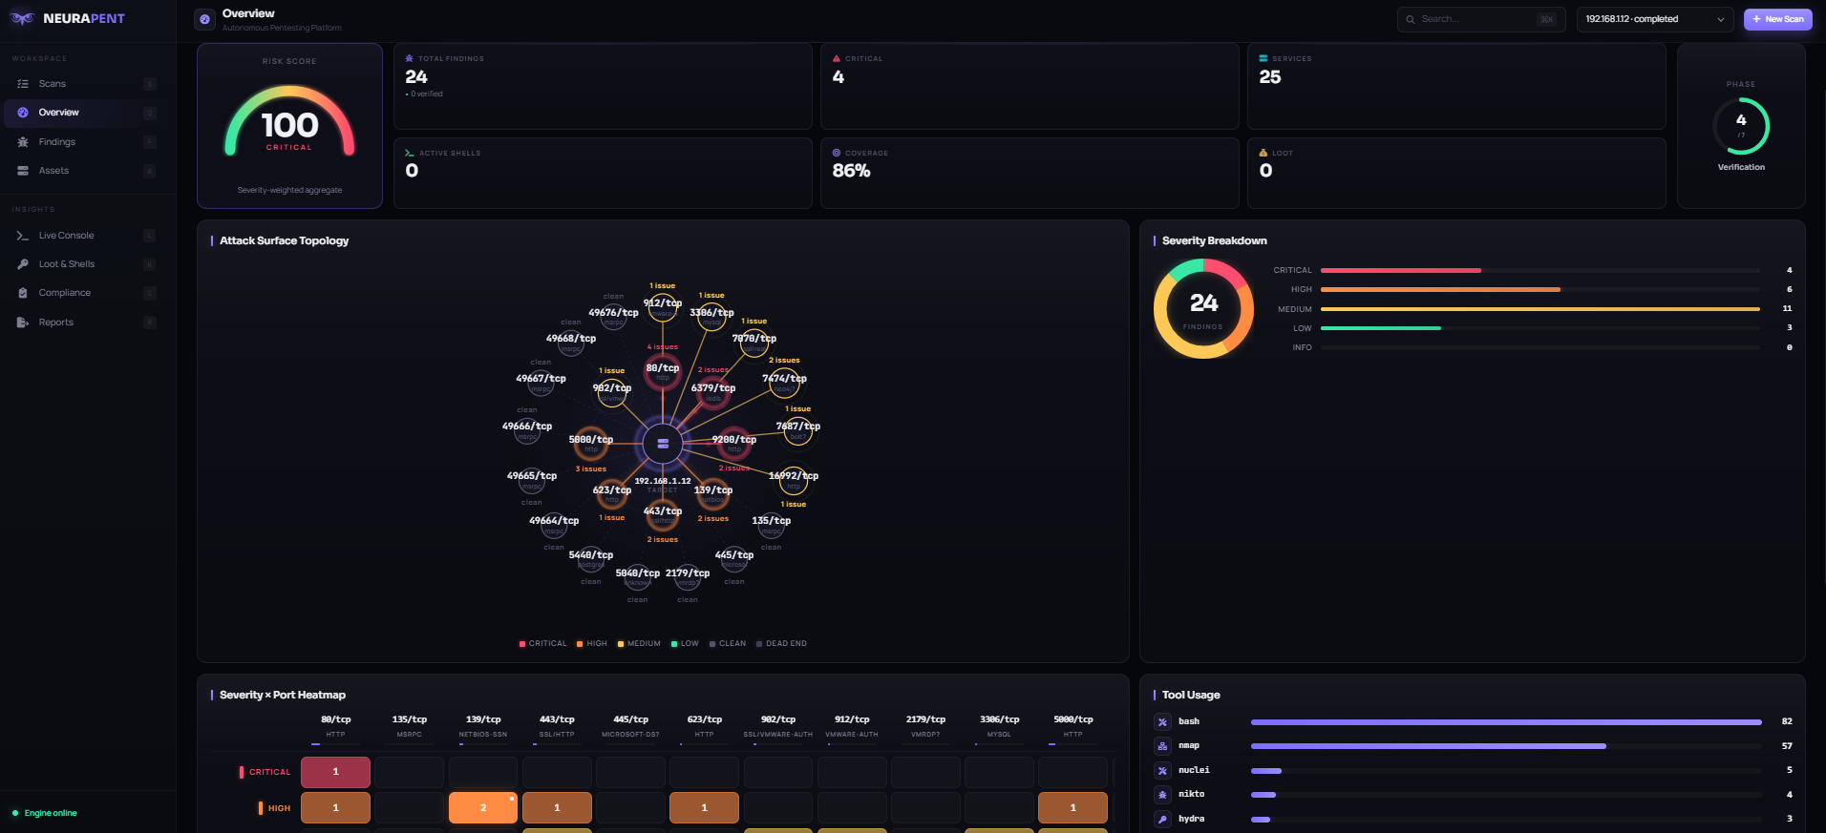Screen dimensions: 1826x833
Task: Click the bash usage bar
Action: pos(1506,722)
